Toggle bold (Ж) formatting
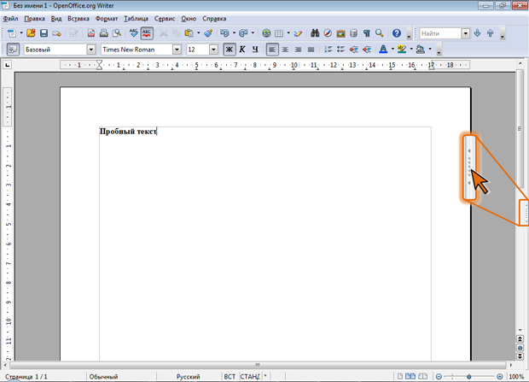Screen dimensions: 529x382 [230, 50]
